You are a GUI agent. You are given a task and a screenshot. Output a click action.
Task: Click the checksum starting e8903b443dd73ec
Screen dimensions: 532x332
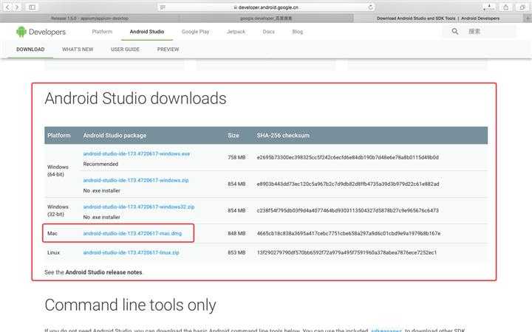(x=348, y=184)
